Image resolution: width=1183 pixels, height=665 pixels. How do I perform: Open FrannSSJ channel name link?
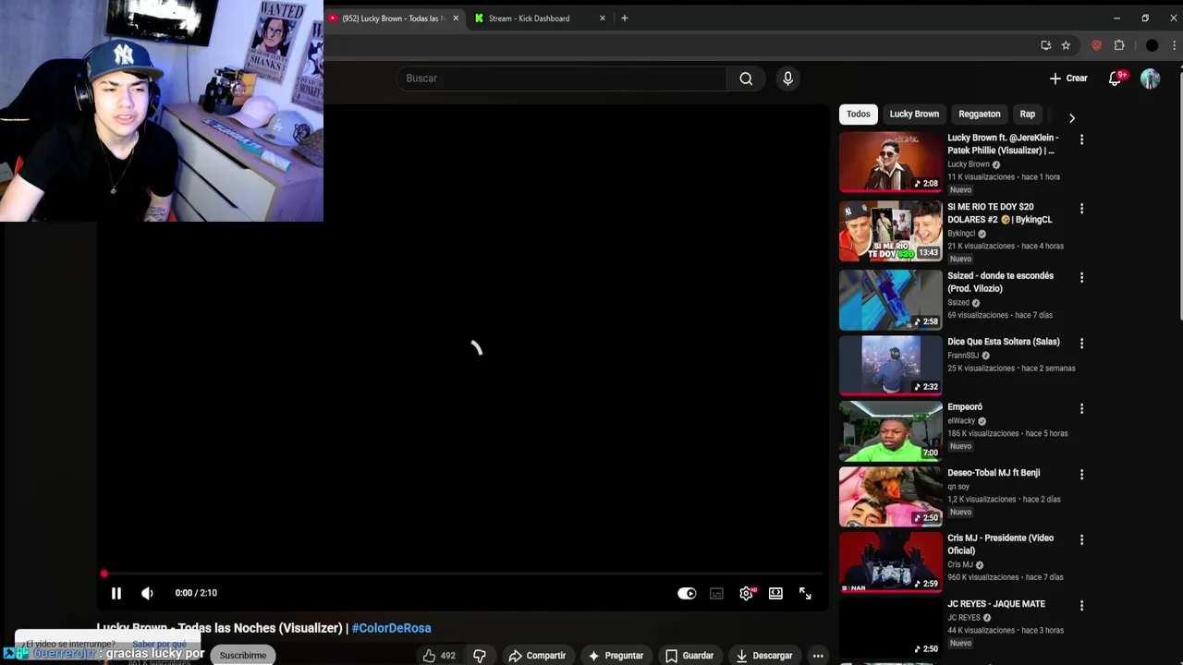click(963, 356)
